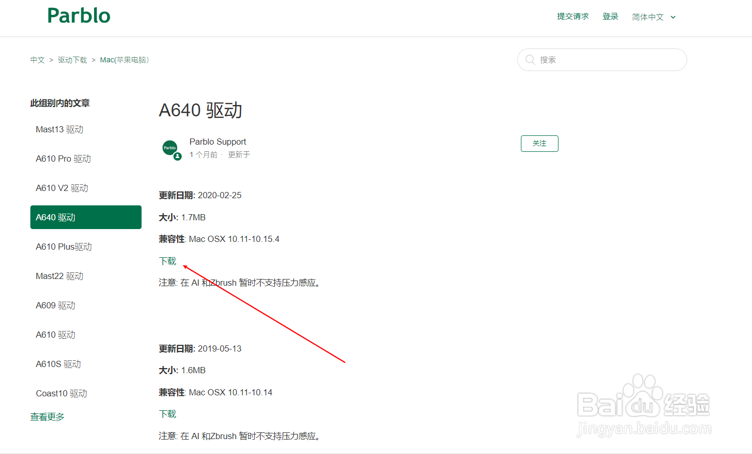Download the 2020-02-25 driver via 下载
752x454 pixels.
(168, 261)
